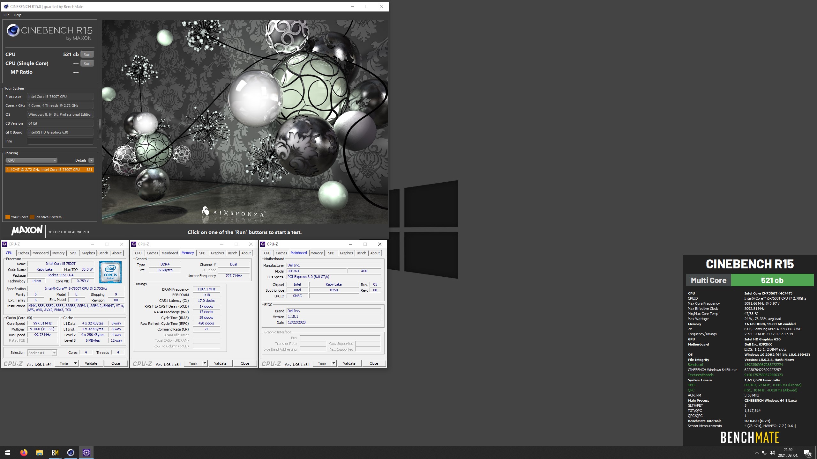Open volume control tray icon
This screenshot has width=817, height=459.
(x=772, y=453)
